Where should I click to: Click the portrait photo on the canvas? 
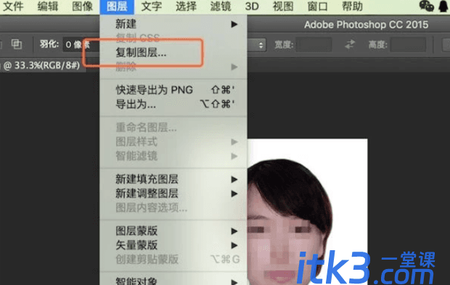pos(307,212)
